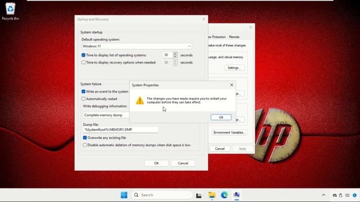360x202 pixels.
Task: Toggle the Automatically restart checkbox
Action: [83, 99]
